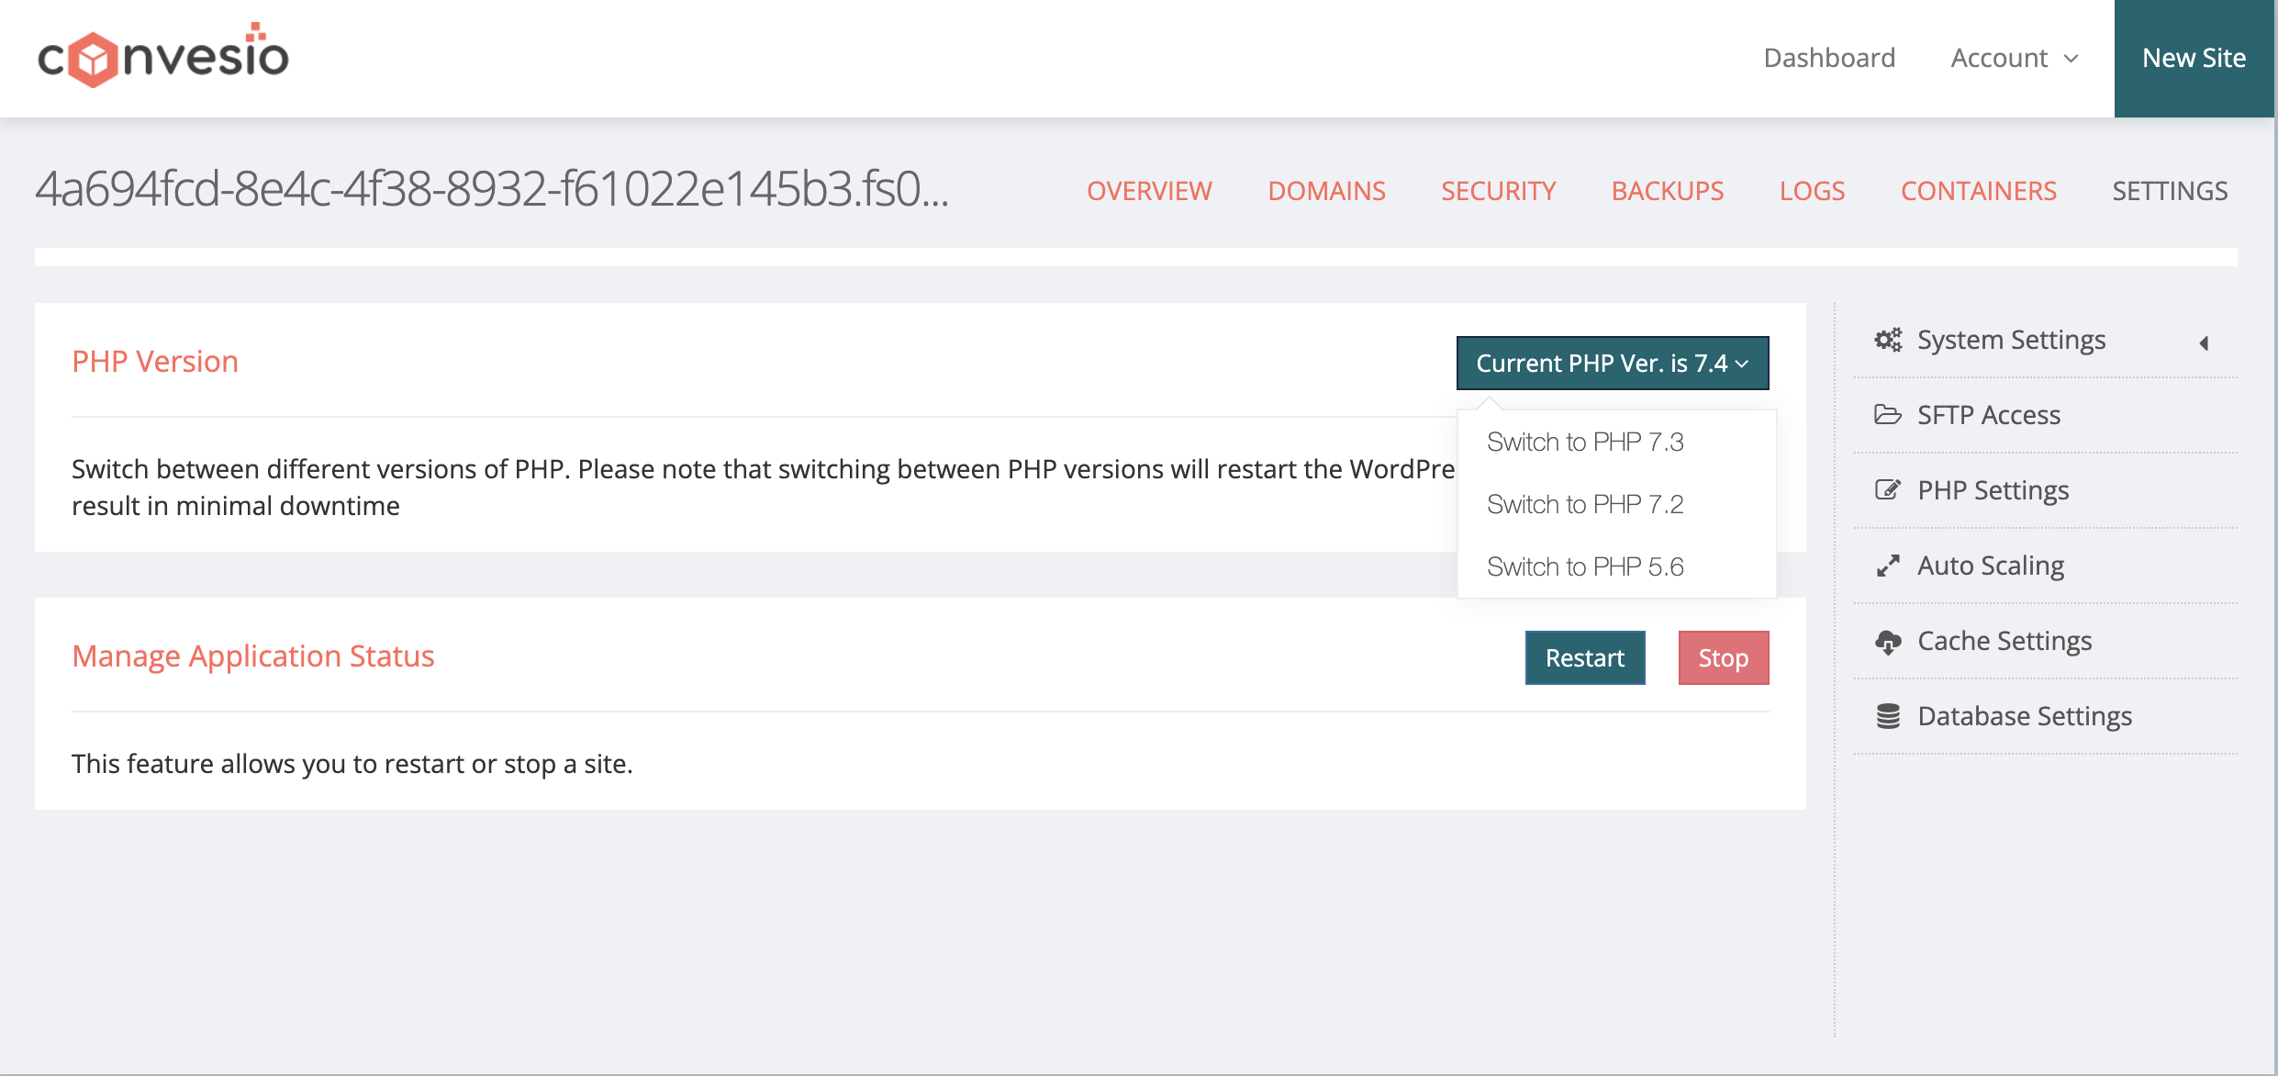Click the New Site button

(2194, 58)
